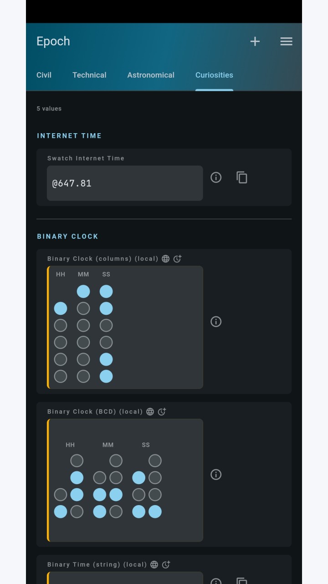Select the Curiosities tab
Viewport: 328px width, 584px height.
point(214,75)
